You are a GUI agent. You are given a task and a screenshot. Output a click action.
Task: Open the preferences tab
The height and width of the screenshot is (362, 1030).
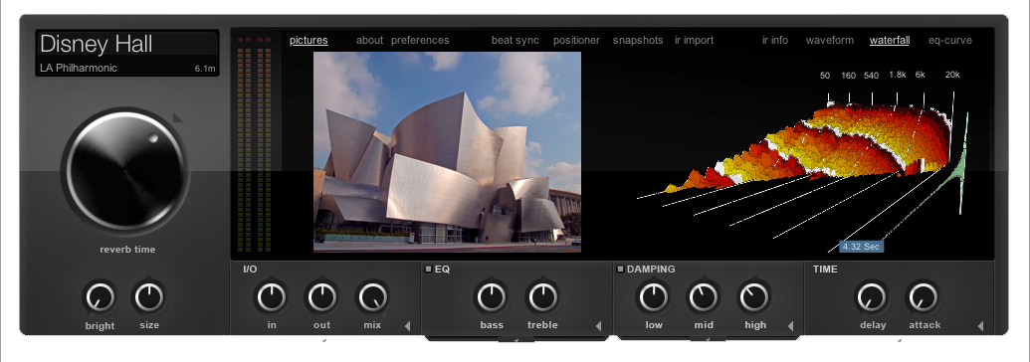[420, 40]
